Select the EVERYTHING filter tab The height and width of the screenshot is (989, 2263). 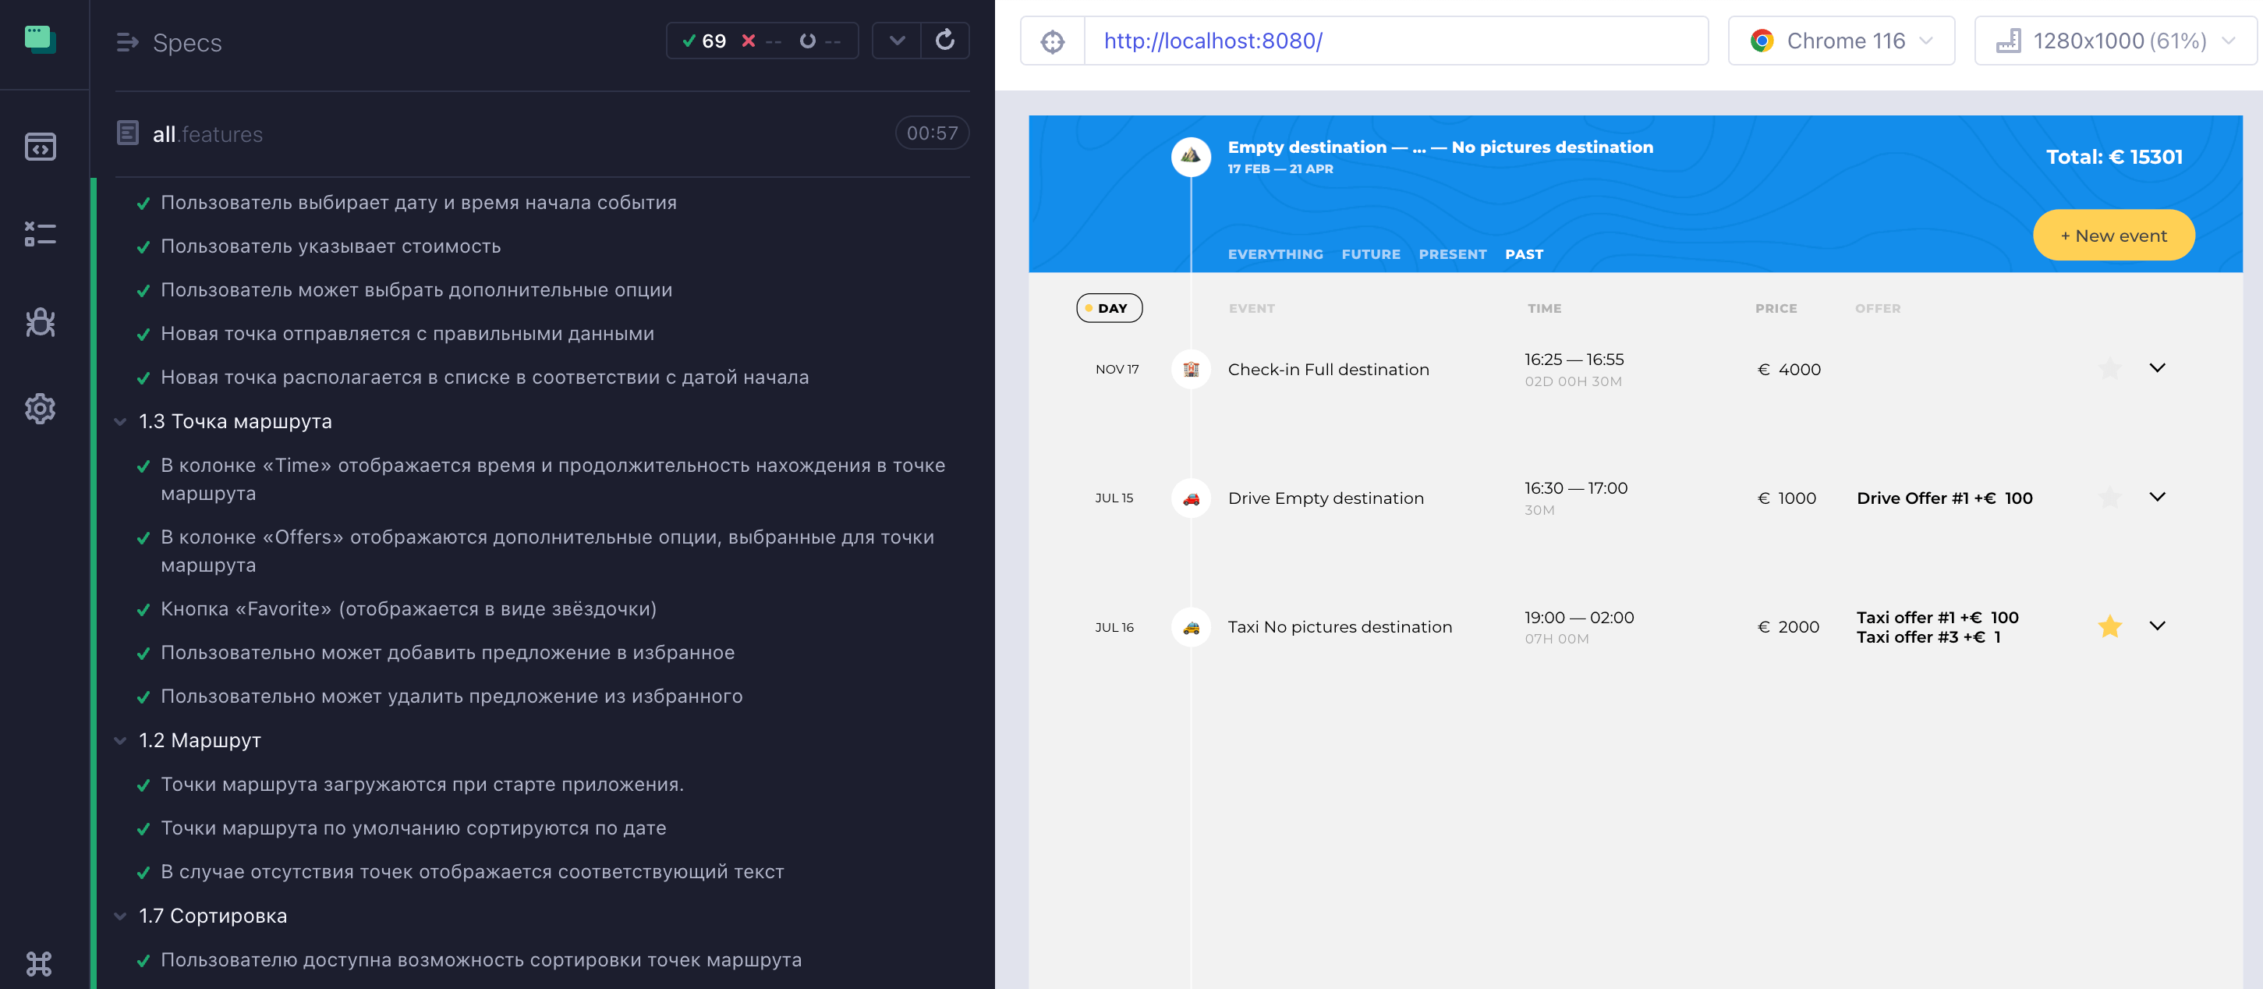point(1275,255)
